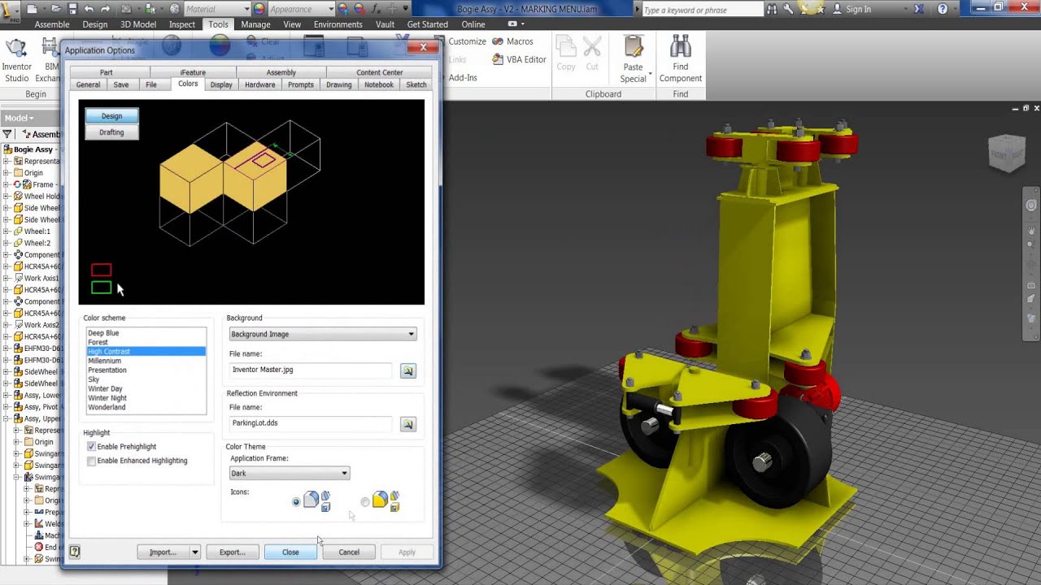1041x585 pixels.
Task: Click the Background File name field
Action: pyautogui.click(x=311, y=370)
